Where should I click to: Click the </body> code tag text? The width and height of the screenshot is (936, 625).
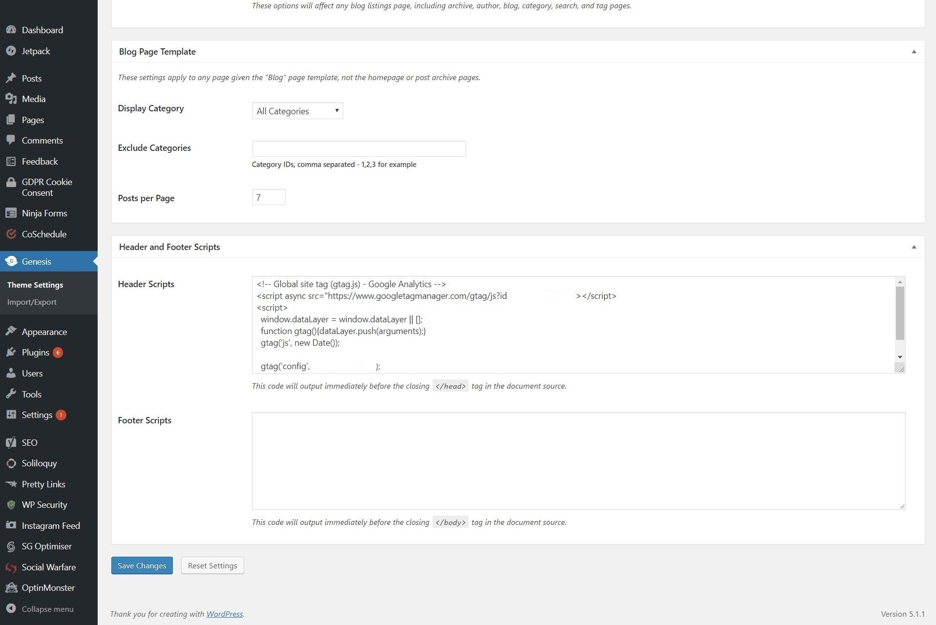click(x=450, y=522)
